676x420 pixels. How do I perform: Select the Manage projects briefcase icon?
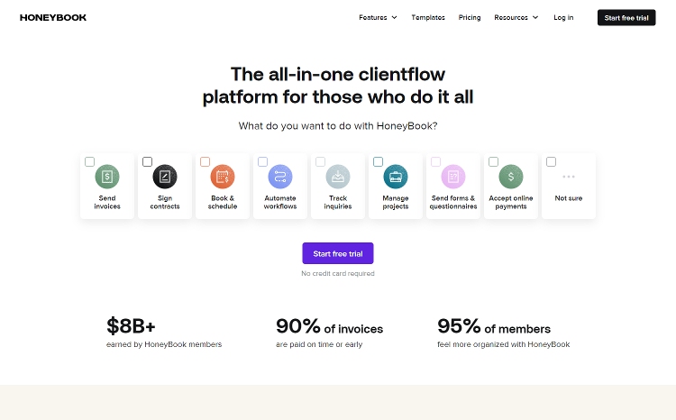point(396,177)
